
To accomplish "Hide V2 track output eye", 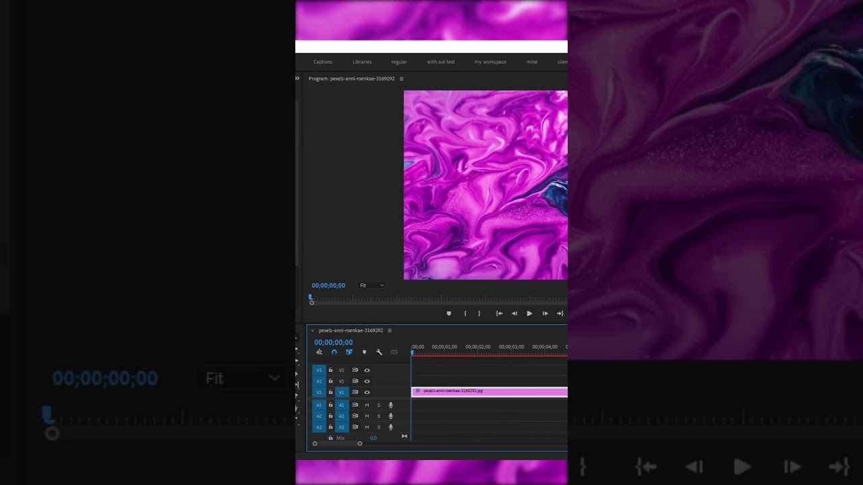I will (x=367, y=381).
